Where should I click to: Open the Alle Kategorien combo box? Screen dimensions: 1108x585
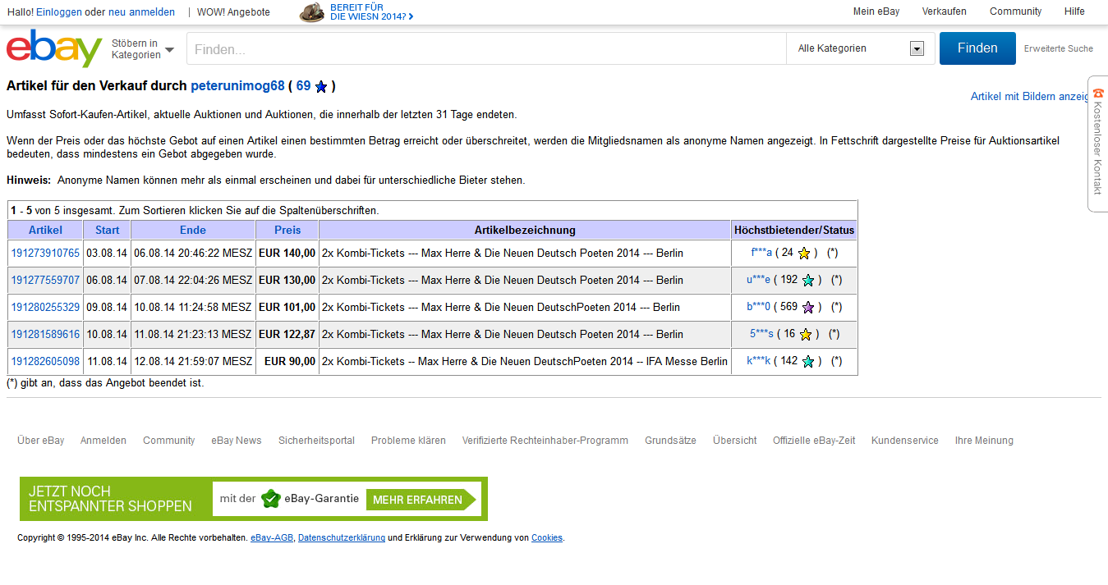pos(861,48)
